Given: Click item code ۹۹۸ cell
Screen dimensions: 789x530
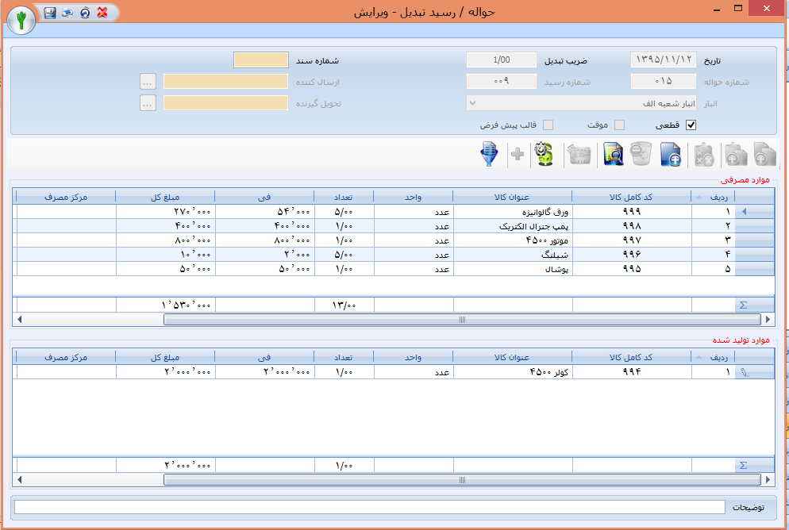Looking at the screenshot, I should pyautogui.click(x=632, y=226).
